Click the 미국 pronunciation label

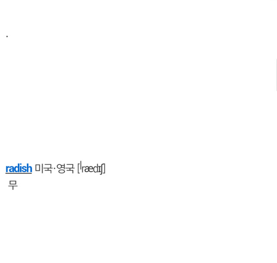[x=43, y=168]
